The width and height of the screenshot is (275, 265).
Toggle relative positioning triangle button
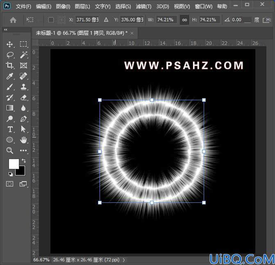(106, 20)
